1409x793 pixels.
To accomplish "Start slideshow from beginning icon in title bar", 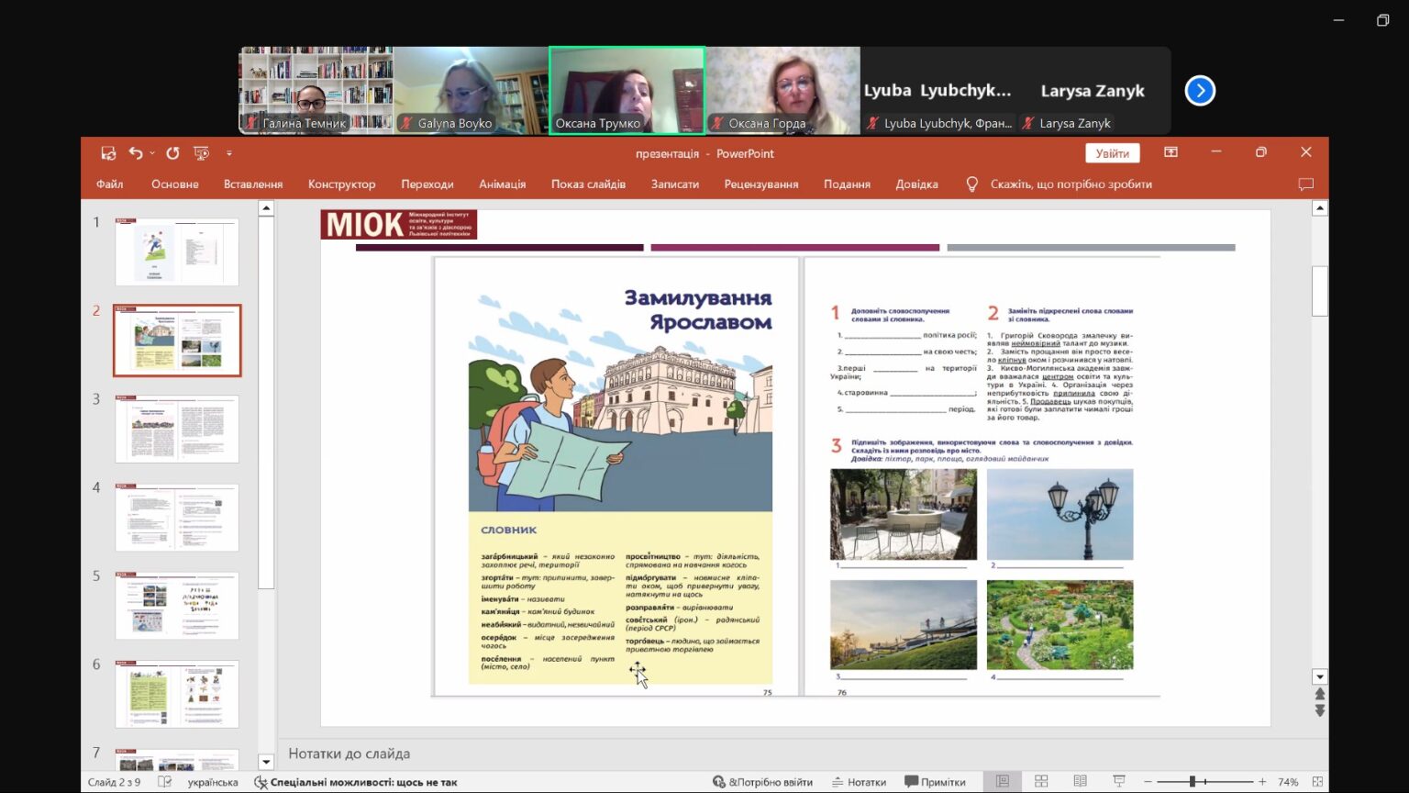I will coord(202,153).
